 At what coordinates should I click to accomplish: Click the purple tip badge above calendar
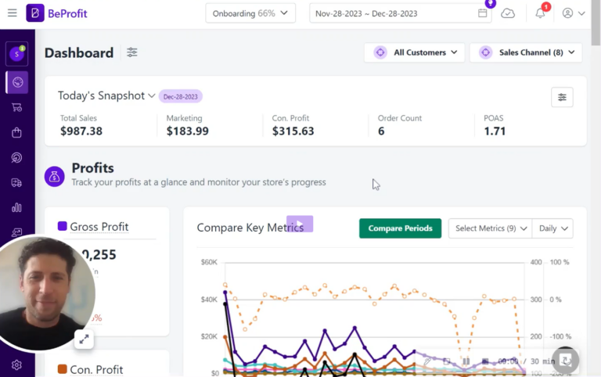click(490, 3)
